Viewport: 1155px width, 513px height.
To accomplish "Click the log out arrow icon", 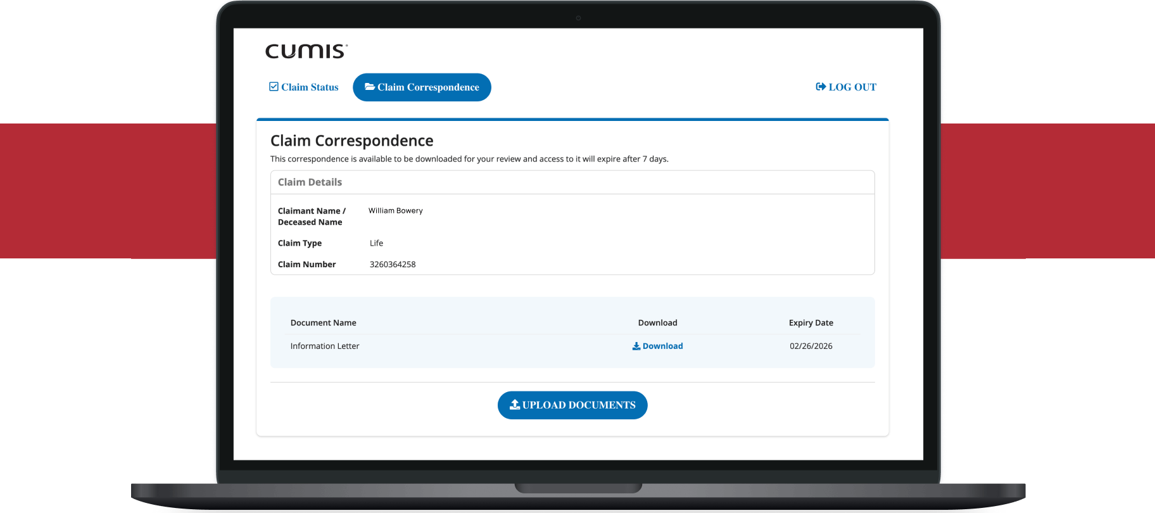I will 821,87.
